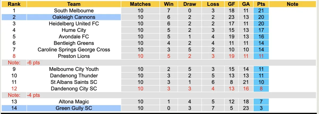Viewport: 319px width, 114px height.
Task: Select the Avondale FC team name
Action: [74, 37]
